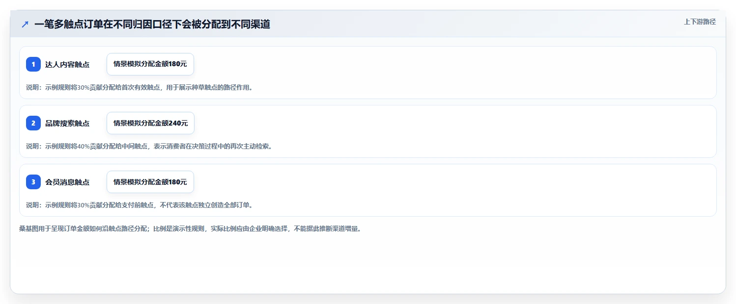Screen dimensions: 736x304
Task: Click the allocation chip next to 会员消息触点
Action: [x=150, y=182]
